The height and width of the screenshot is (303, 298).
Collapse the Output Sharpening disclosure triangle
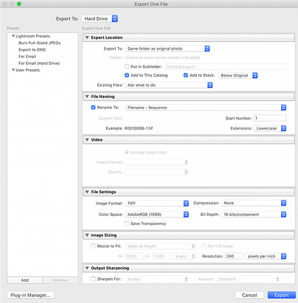point(87,268)
